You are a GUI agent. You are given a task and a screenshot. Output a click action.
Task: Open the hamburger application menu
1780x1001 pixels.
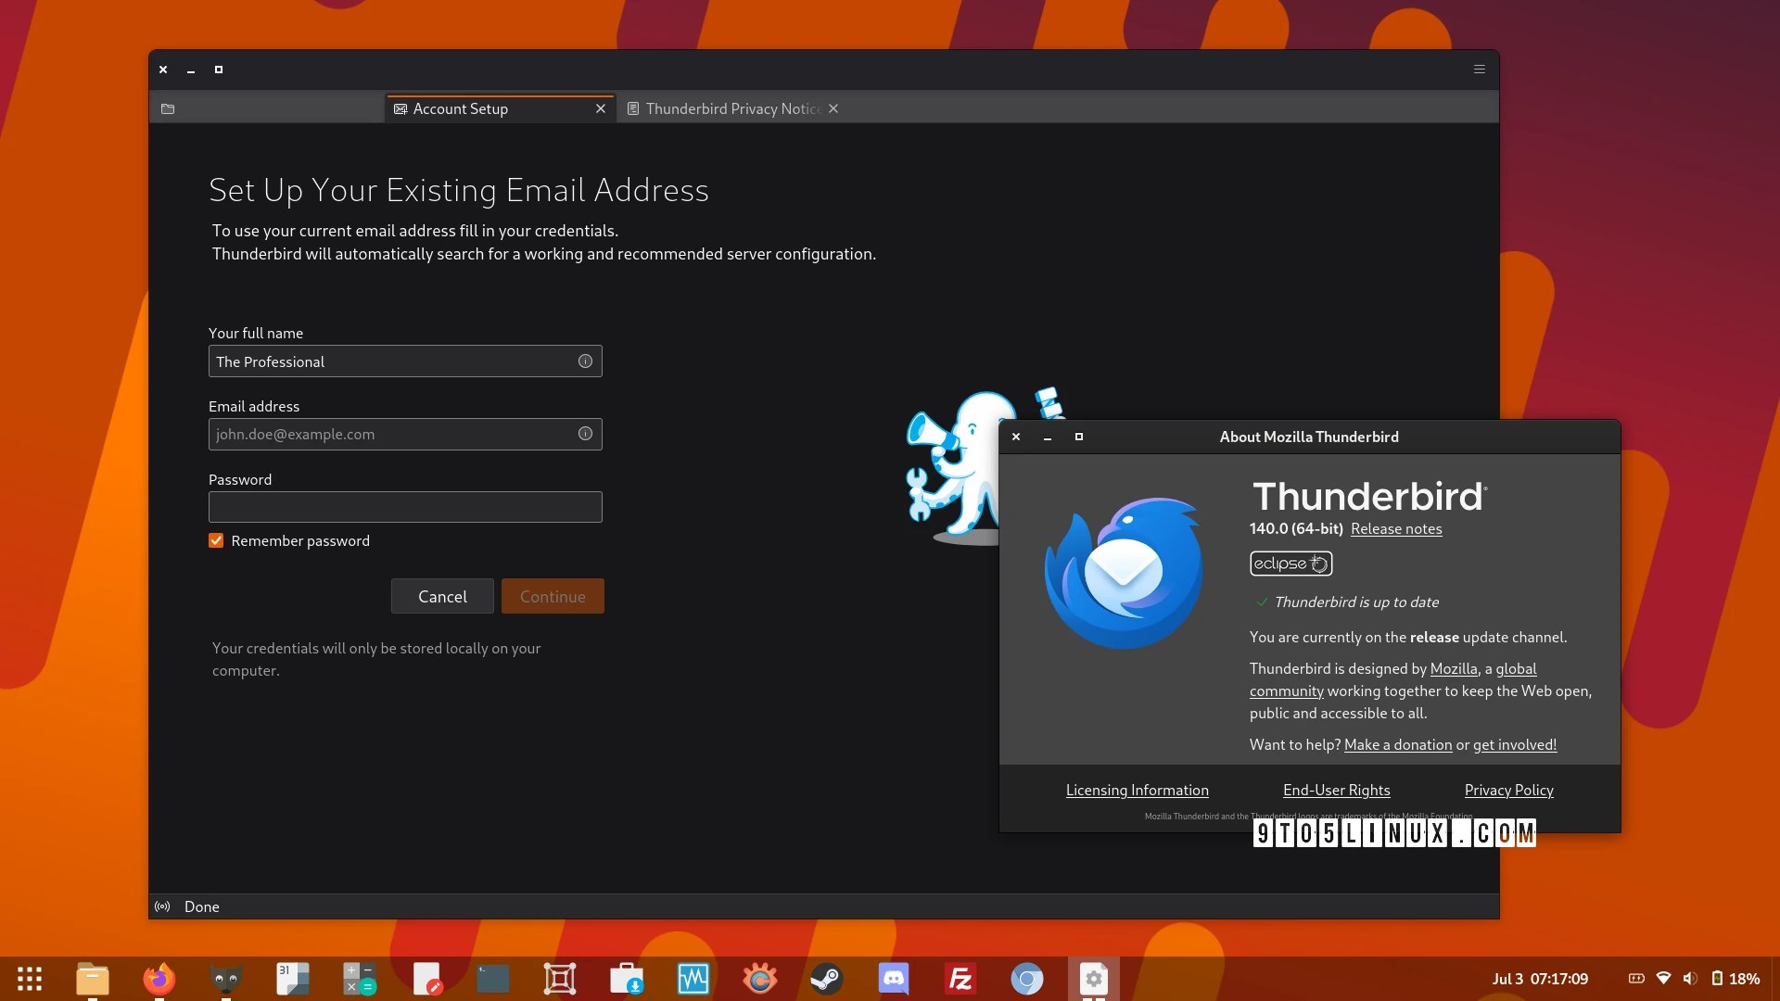[1480, 70]
